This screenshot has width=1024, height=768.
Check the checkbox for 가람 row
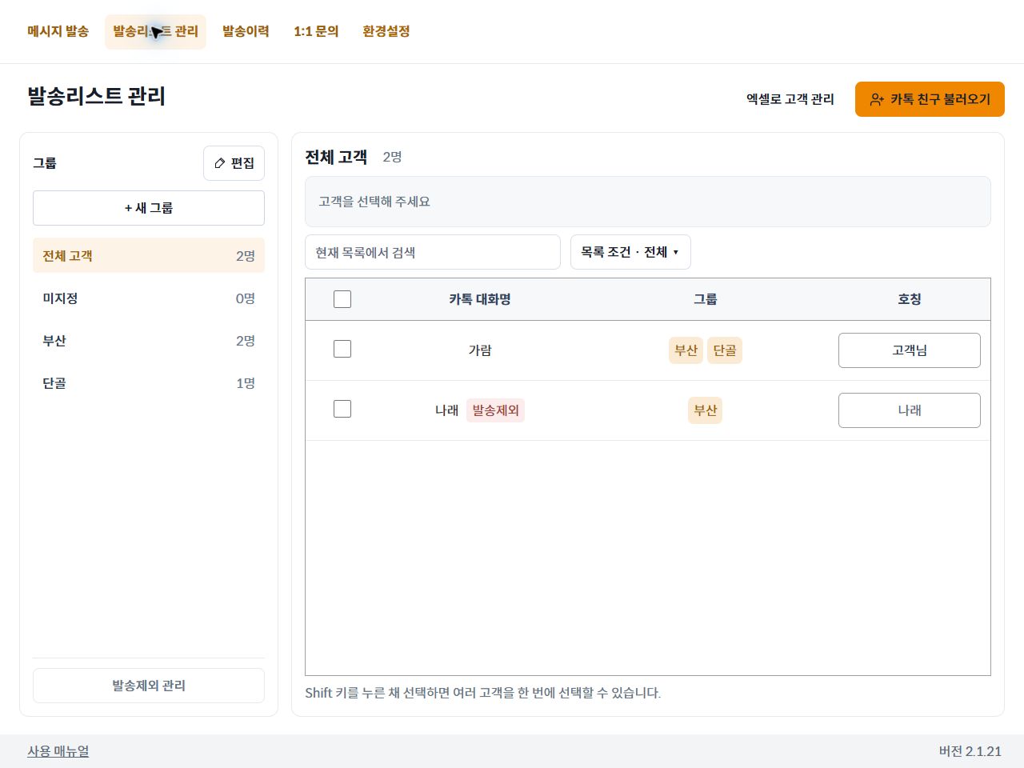(x=342, y=349)
